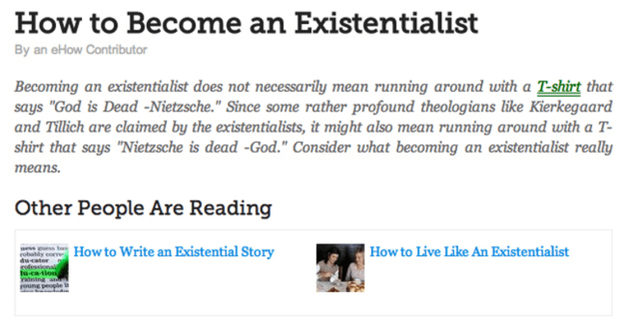Click the Other People Are Reading heading
Viewport: 624px width, 319px height.
click(x=143, y=208)
